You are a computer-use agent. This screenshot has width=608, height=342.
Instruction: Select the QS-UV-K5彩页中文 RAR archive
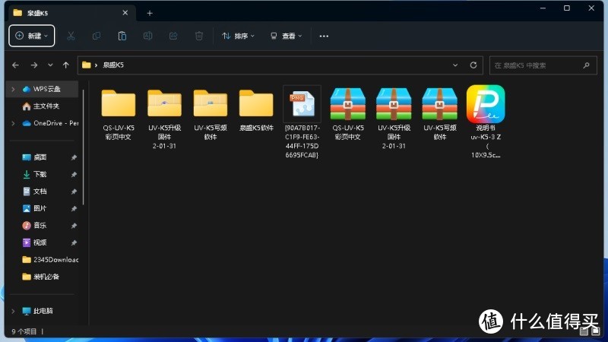(x=348, y=104)
